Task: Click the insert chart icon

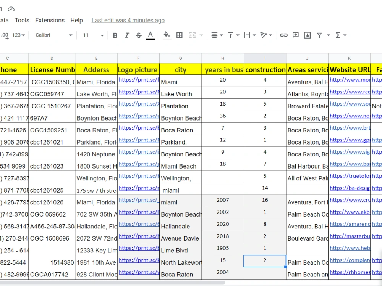Action: 308,35
